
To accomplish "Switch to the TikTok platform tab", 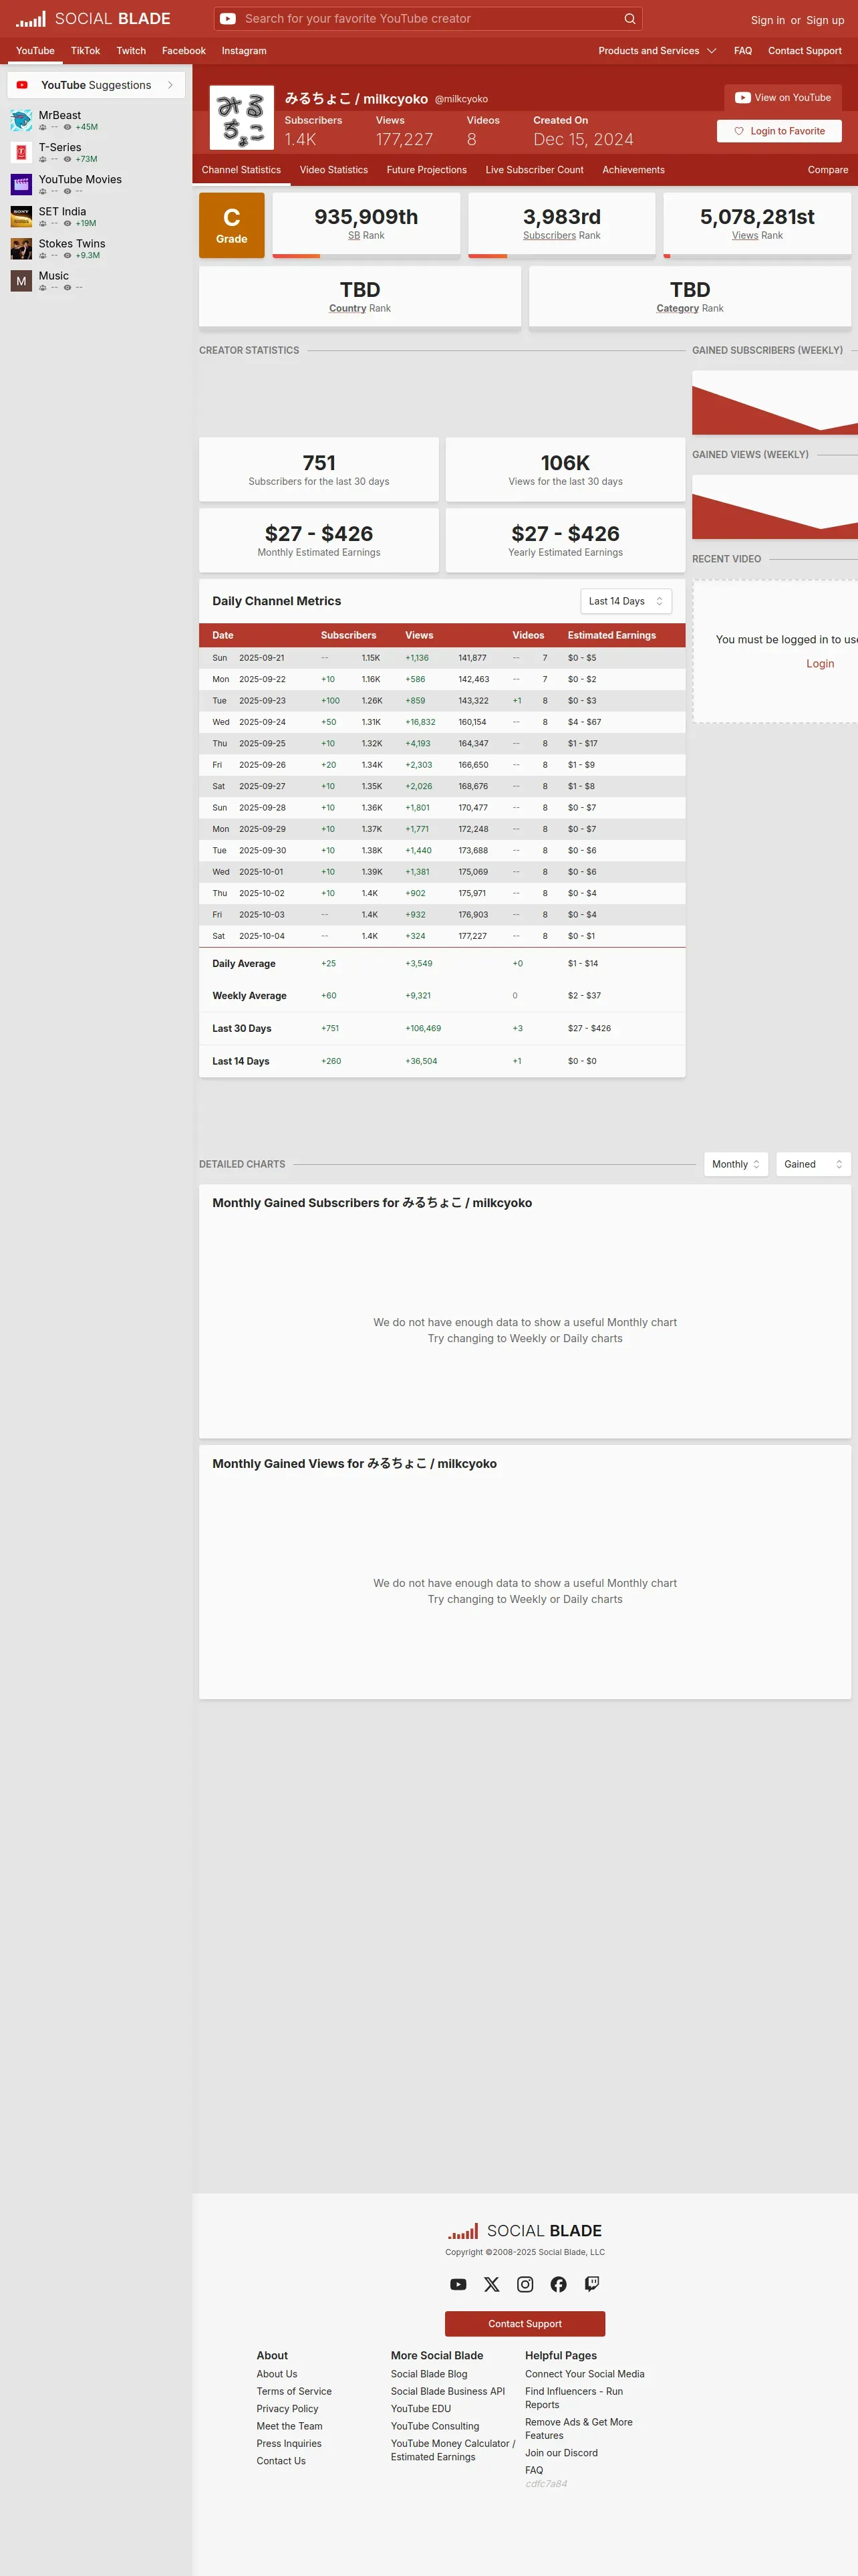I will click(x=85, y=51).
